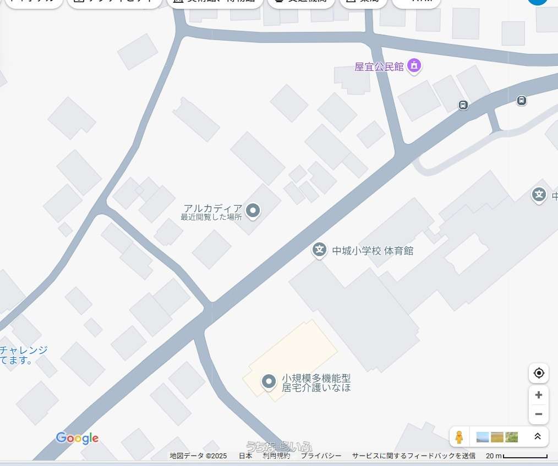The height and width of the screenshot is (466, 558).
Task: Expand the imagery panel with double chevron
Action: (x=538, y=437)
